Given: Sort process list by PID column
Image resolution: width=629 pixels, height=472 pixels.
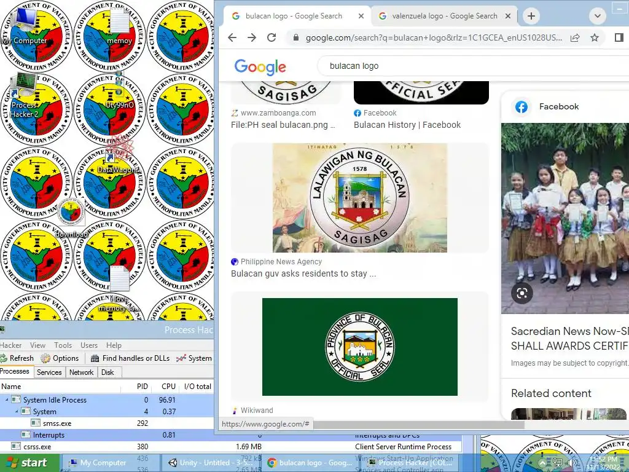Looking at the screenshot, I should pos(136,387).
